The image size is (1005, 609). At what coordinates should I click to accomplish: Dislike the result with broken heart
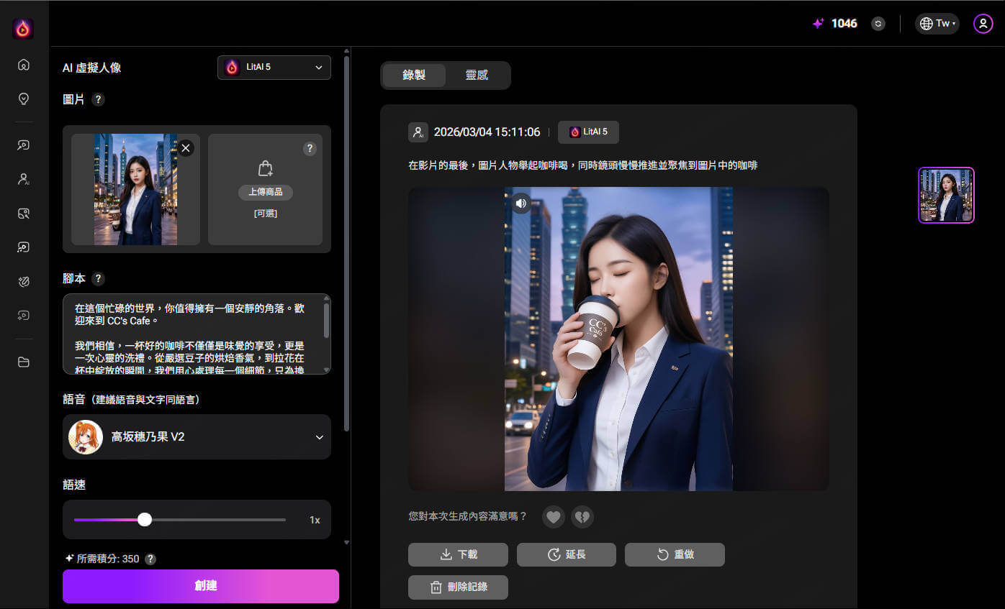pos(582,516)
